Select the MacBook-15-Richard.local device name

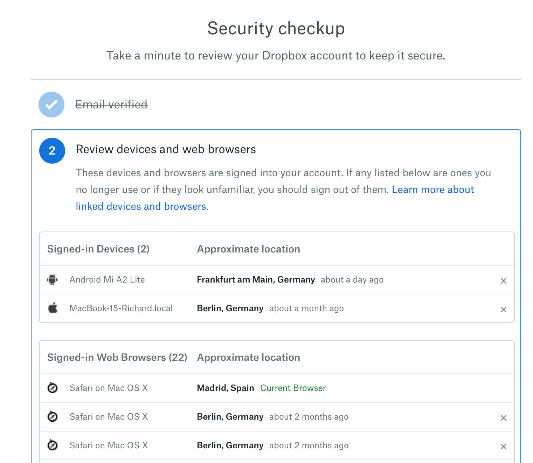click(x=121, y=308)
